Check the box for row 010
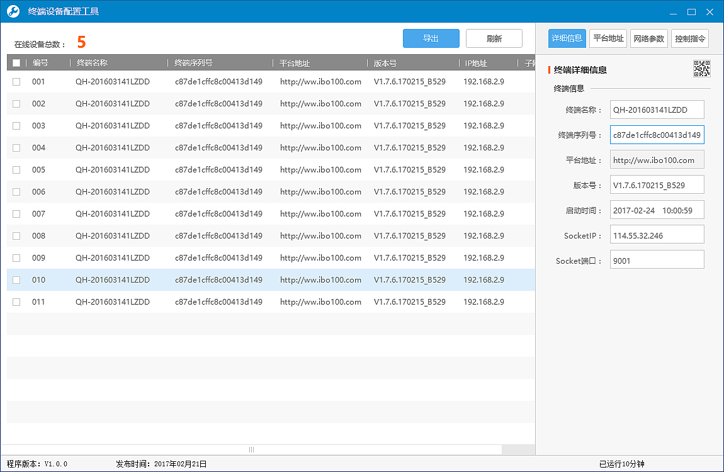The height and width of the screenshot is (472, 724). (16, 280)
